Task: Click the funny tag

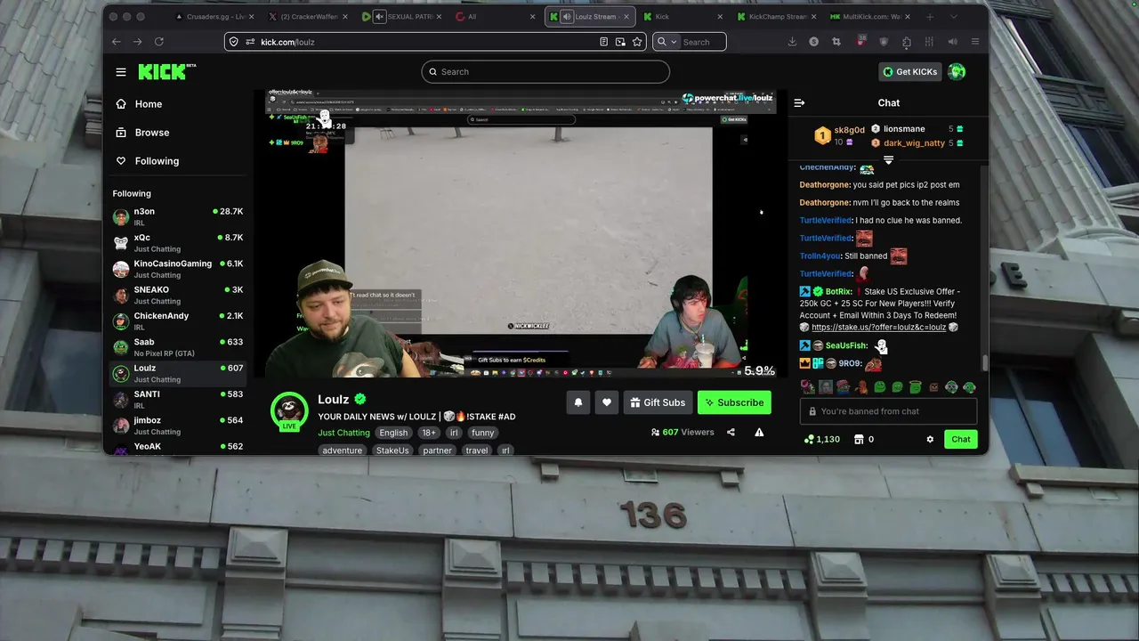Action: (x=483, y=433)
